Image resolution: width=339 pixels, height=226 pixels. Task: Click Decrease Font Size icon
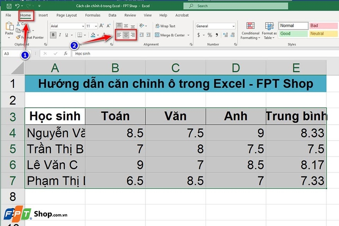108,26
